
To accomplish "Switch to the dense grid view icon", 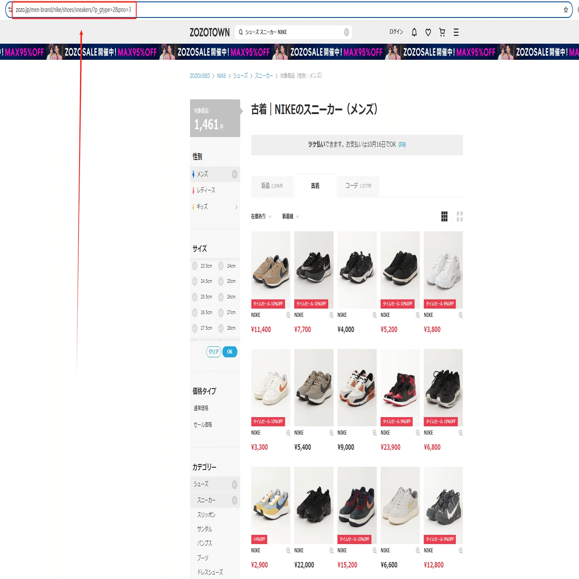I will coord(444,217).
